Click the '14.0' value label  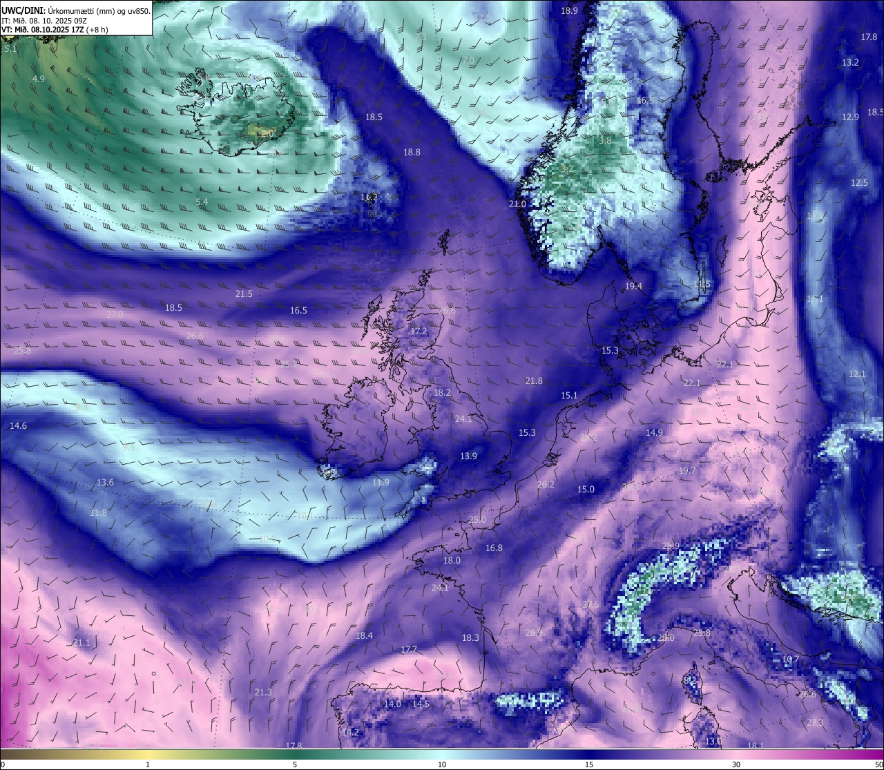(x=392, y=704)
